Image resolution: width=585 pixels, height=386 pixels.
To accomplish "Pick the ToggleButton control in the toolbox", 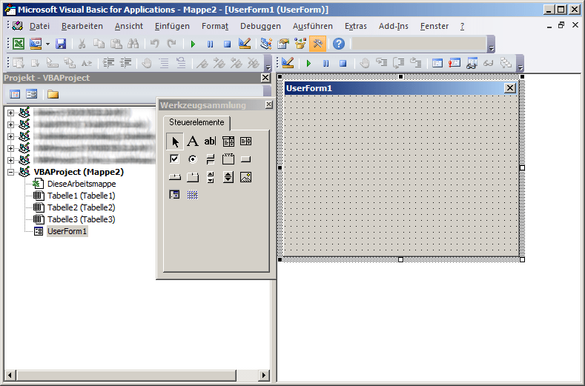I will tap(210, 159).
